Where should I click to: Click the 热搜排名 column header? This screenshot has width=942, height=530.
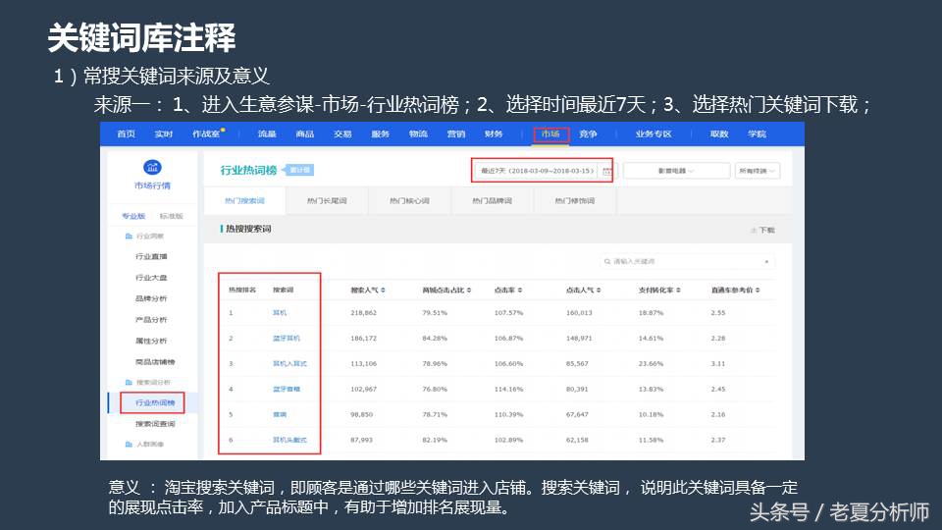242,291
